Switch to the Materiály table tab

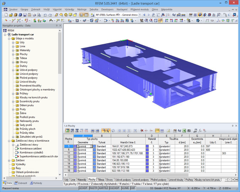pos(82,180)
